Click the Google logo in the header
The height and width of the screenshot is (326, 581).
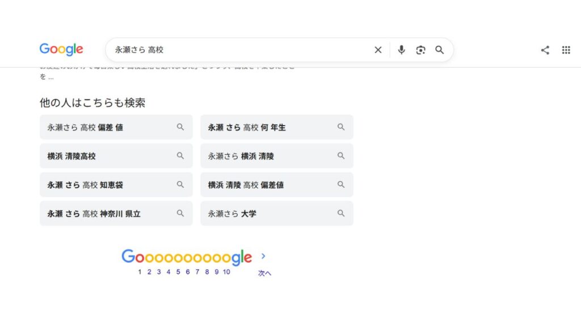pos(61,49)
